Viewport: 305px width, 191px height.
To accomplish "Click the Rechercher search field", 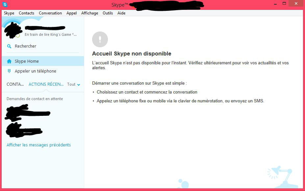I will point(43,46).
